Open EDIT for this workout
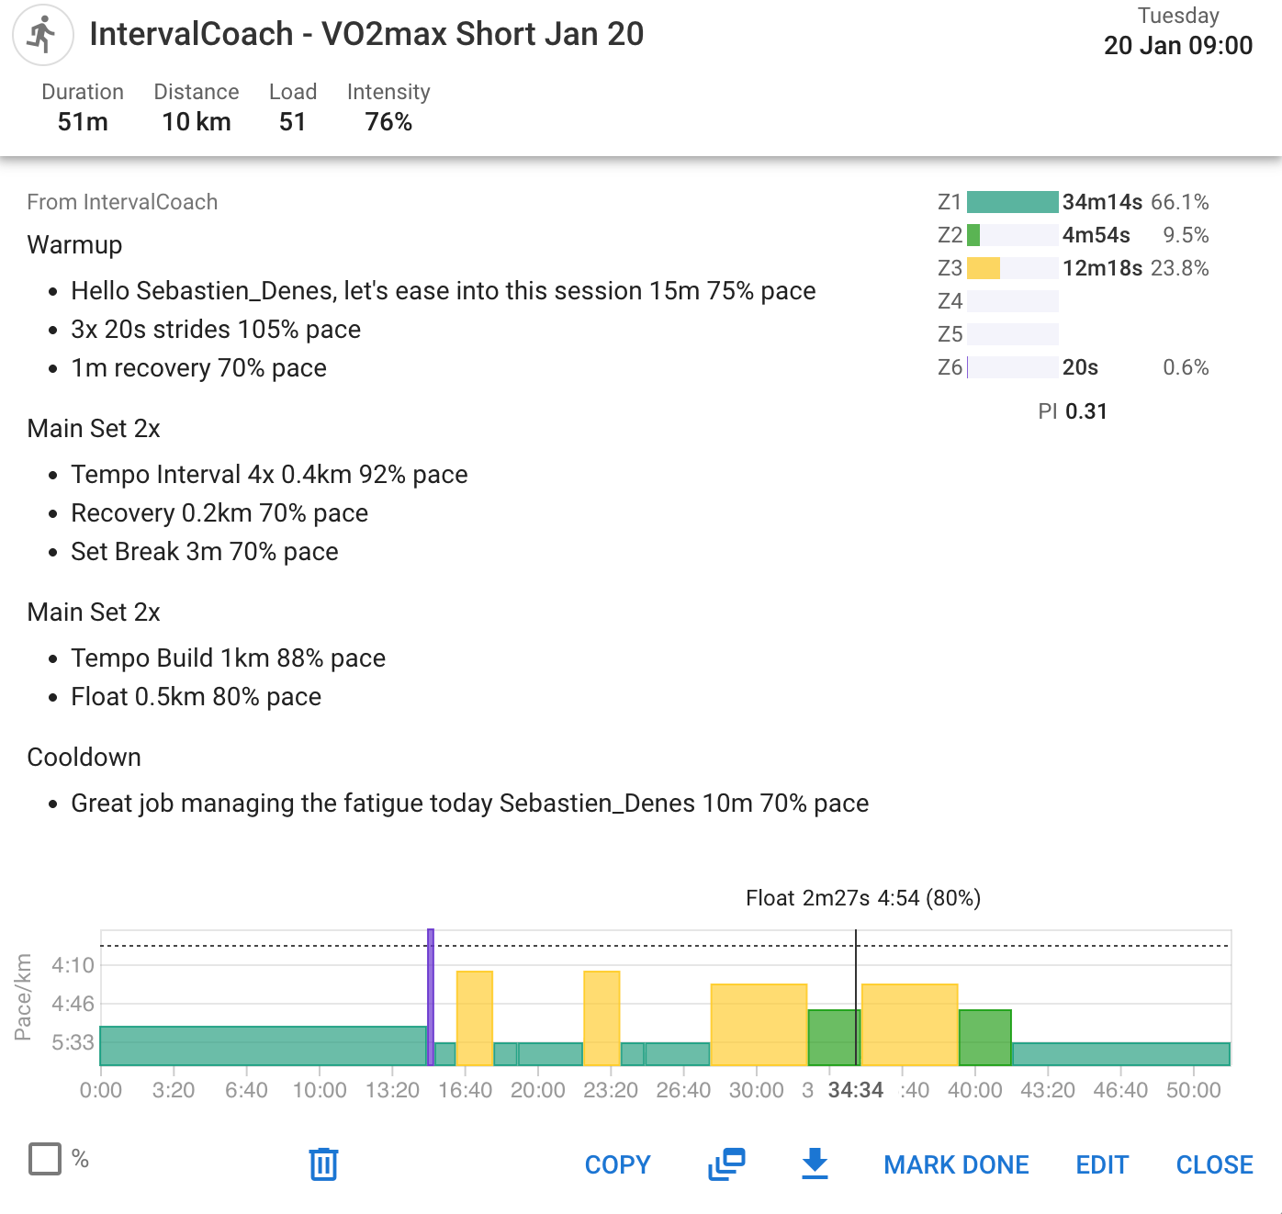 (1101, 1164)
